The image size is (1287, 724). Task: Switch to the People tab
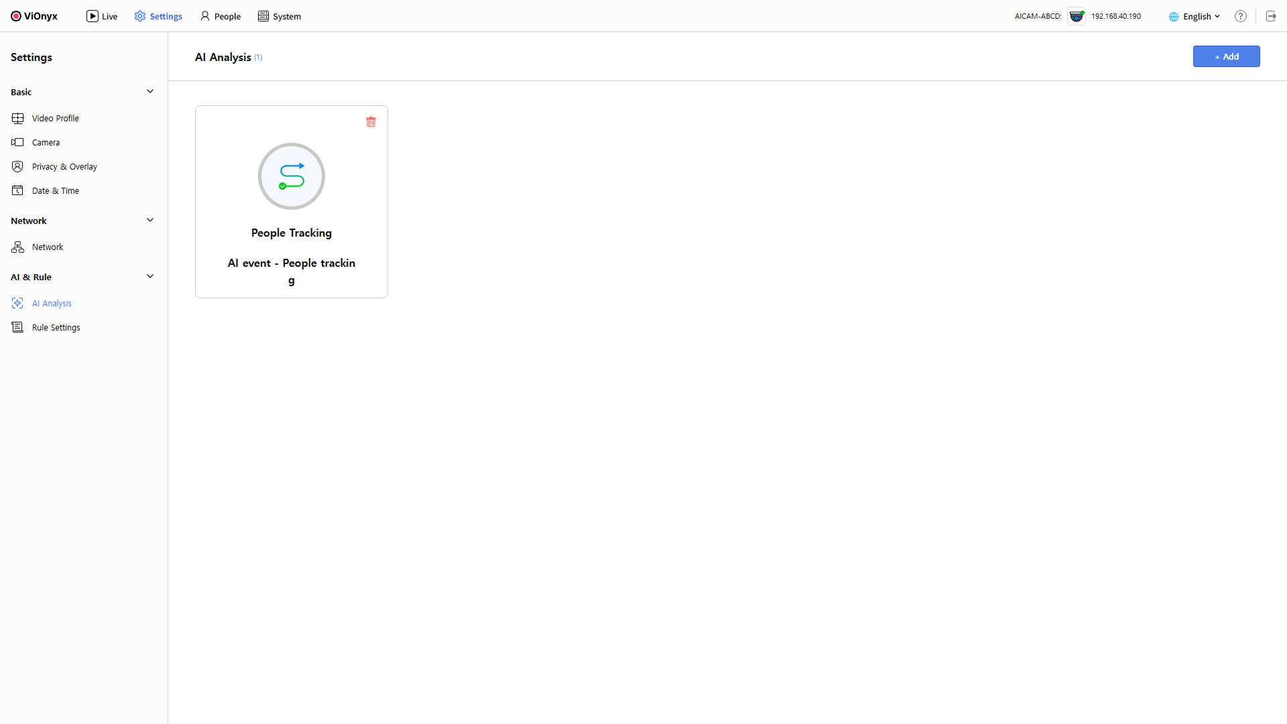pos(221,16)
